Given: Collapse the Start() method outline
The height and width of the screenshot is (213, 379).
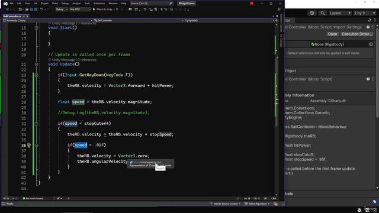Looking at the screenshot, I should pyautogui.click(x=36, y=28).
